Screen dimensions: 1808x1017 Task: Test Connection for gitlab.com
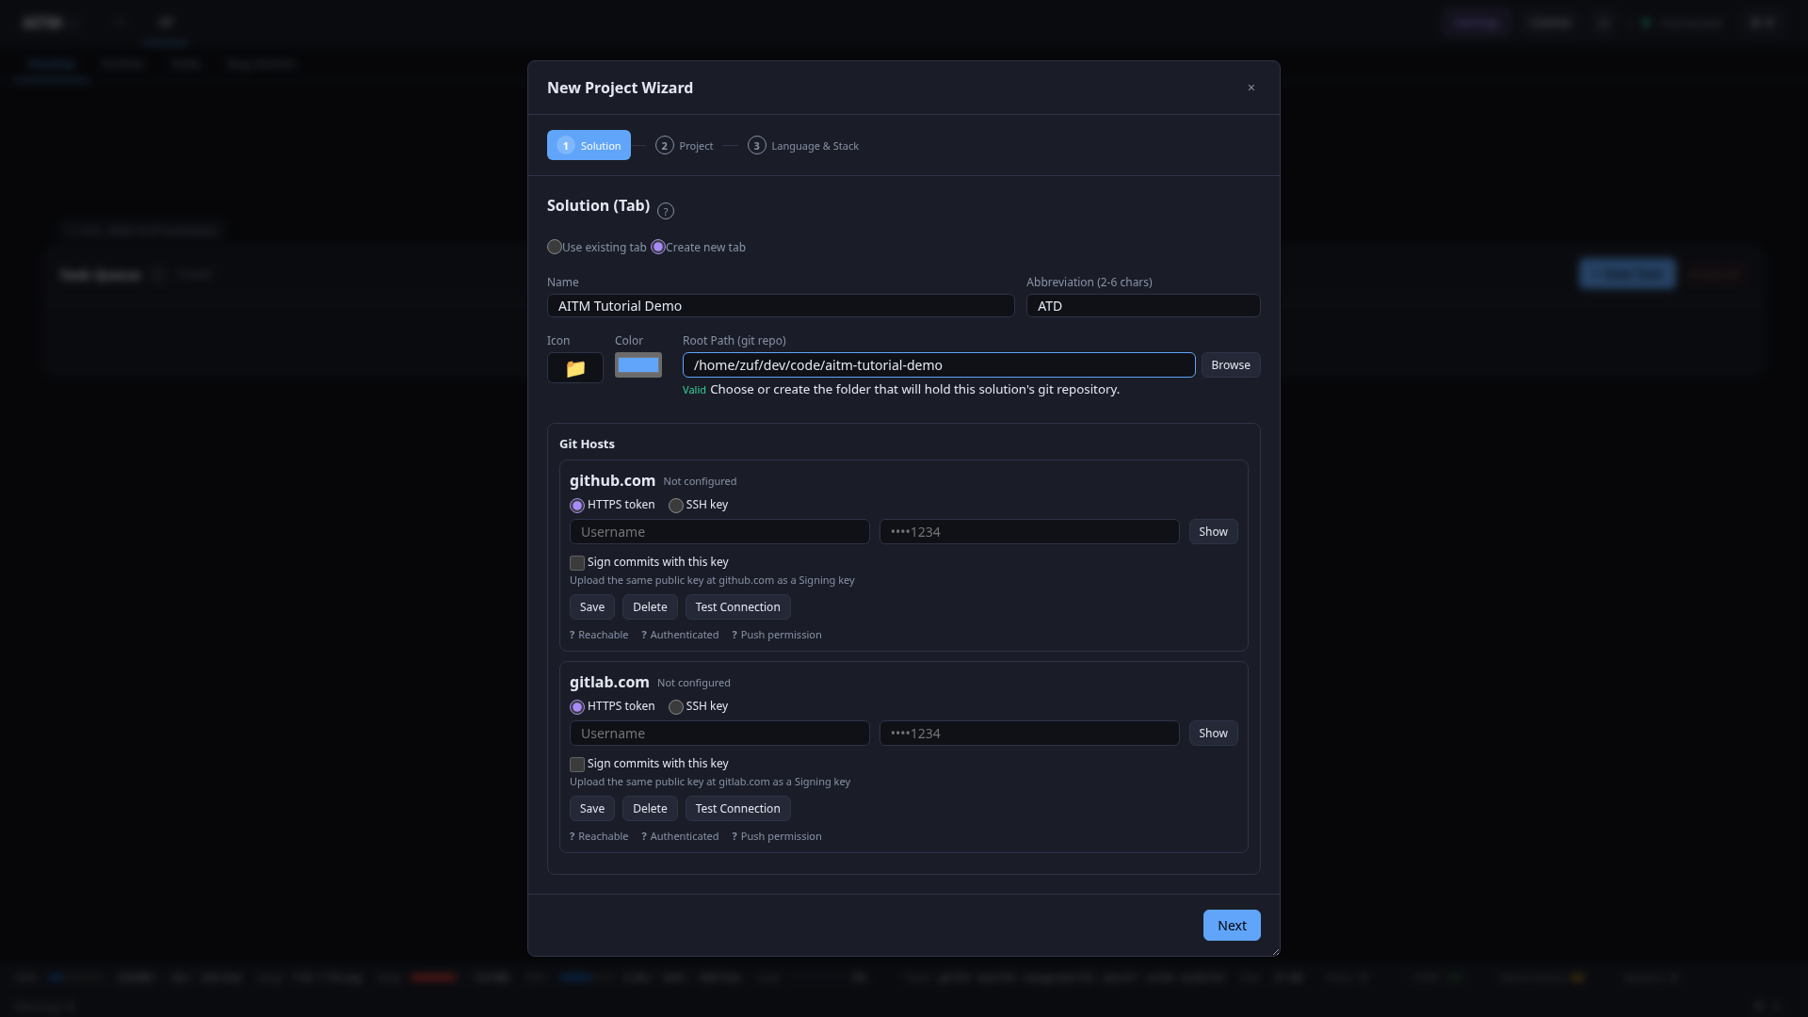coord(738,809)
